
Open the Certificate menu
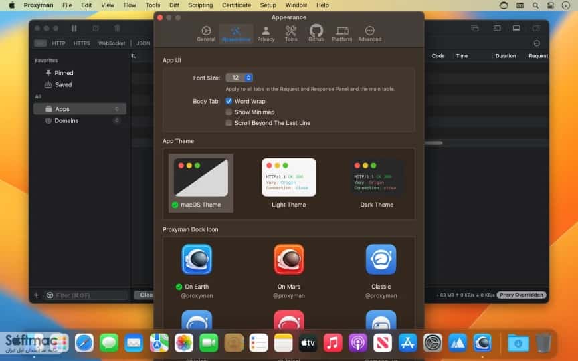236,5
